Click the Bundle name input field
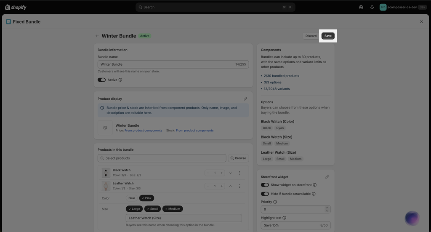 (173, 64)
